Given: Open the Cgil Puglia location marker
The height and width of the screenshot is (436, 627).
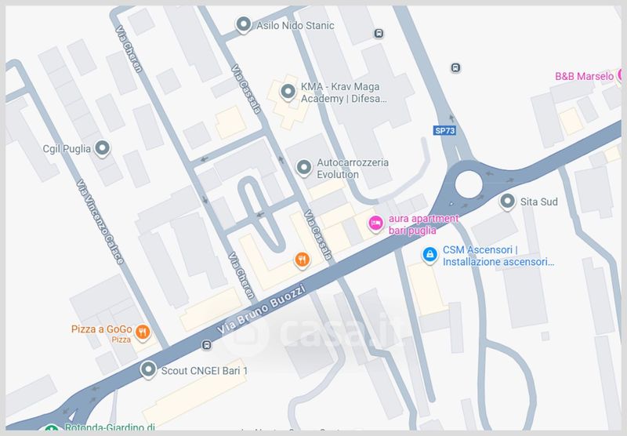Looking at the screenshot, I should 103,148.
